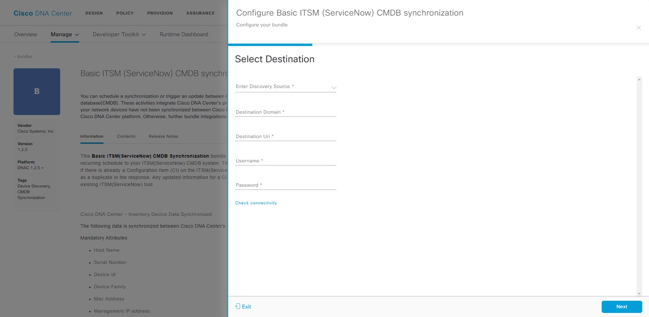Click the Next button
This screenshot has width=649, height=317.
pos(622,307)
